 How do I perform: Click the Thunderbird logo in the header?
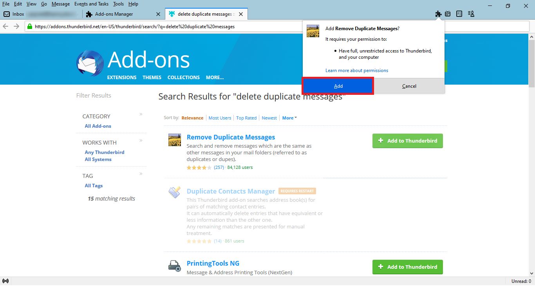point(90,63)
